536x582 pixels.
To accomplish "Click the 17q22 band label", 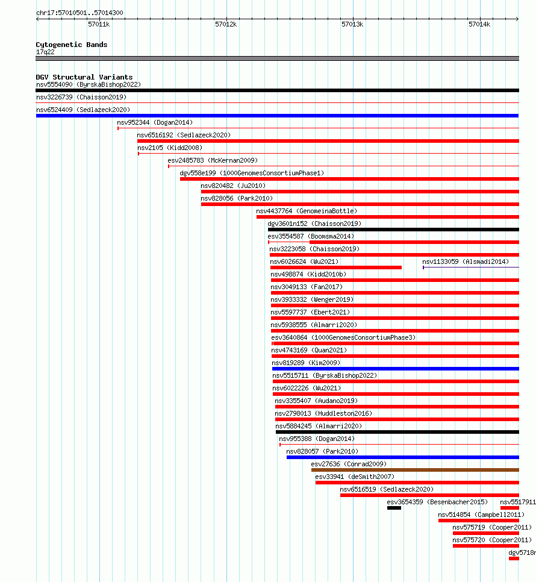I will 45,52.
